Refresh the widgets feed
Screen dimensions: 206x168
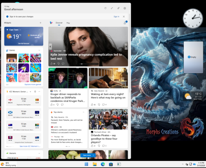(x=105, y=8)
